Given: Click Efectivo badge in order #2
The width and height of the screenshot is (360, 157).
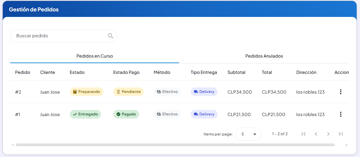Looking at the screenshot, I should point(167,92).
